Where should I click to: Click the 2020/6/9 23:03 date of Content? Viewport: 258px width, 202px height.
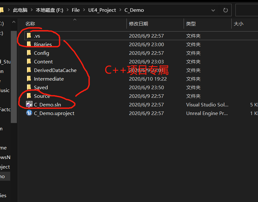[x=146, y=62]
